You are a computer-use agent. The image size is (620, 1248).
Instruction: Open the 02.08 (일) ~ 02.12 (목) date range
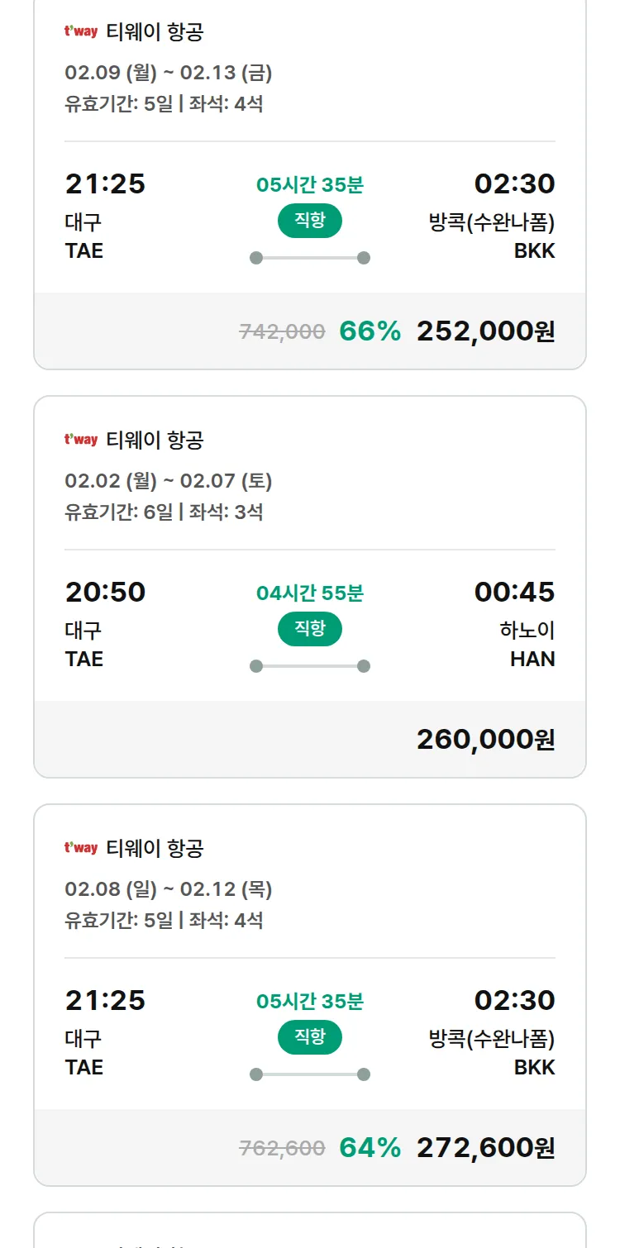(169, 889)
